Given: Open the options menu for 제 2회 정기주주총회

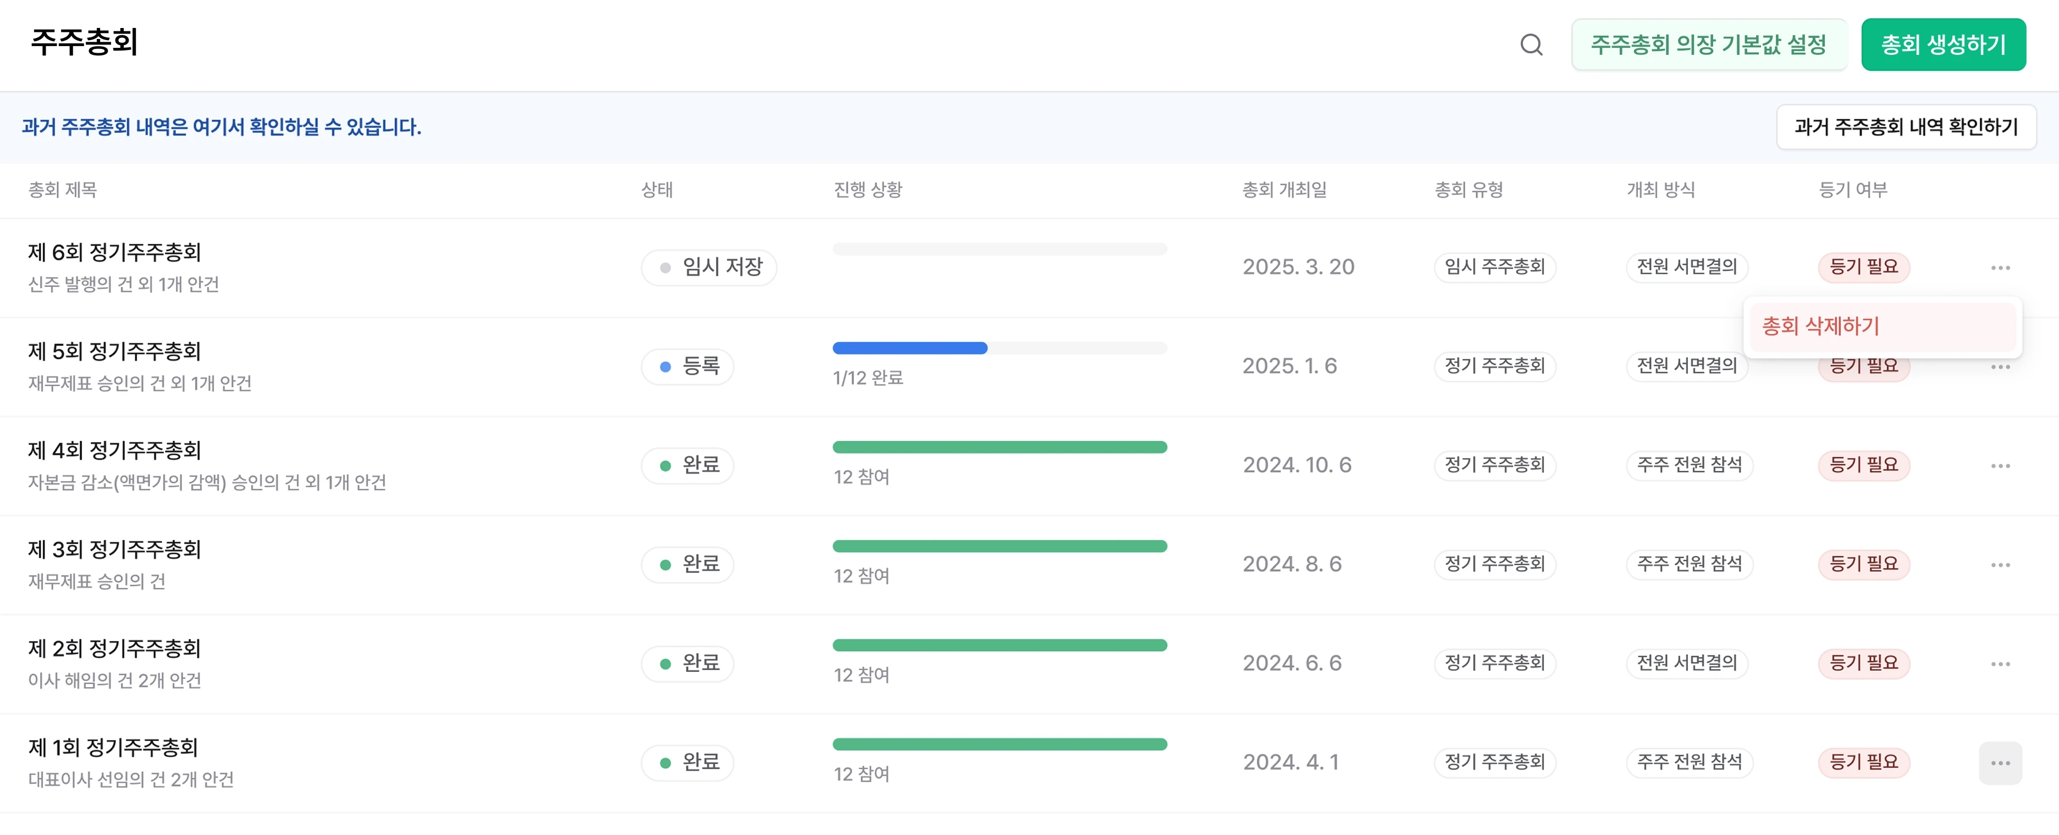Looking at the screenshot, I should coord(2001,664).
